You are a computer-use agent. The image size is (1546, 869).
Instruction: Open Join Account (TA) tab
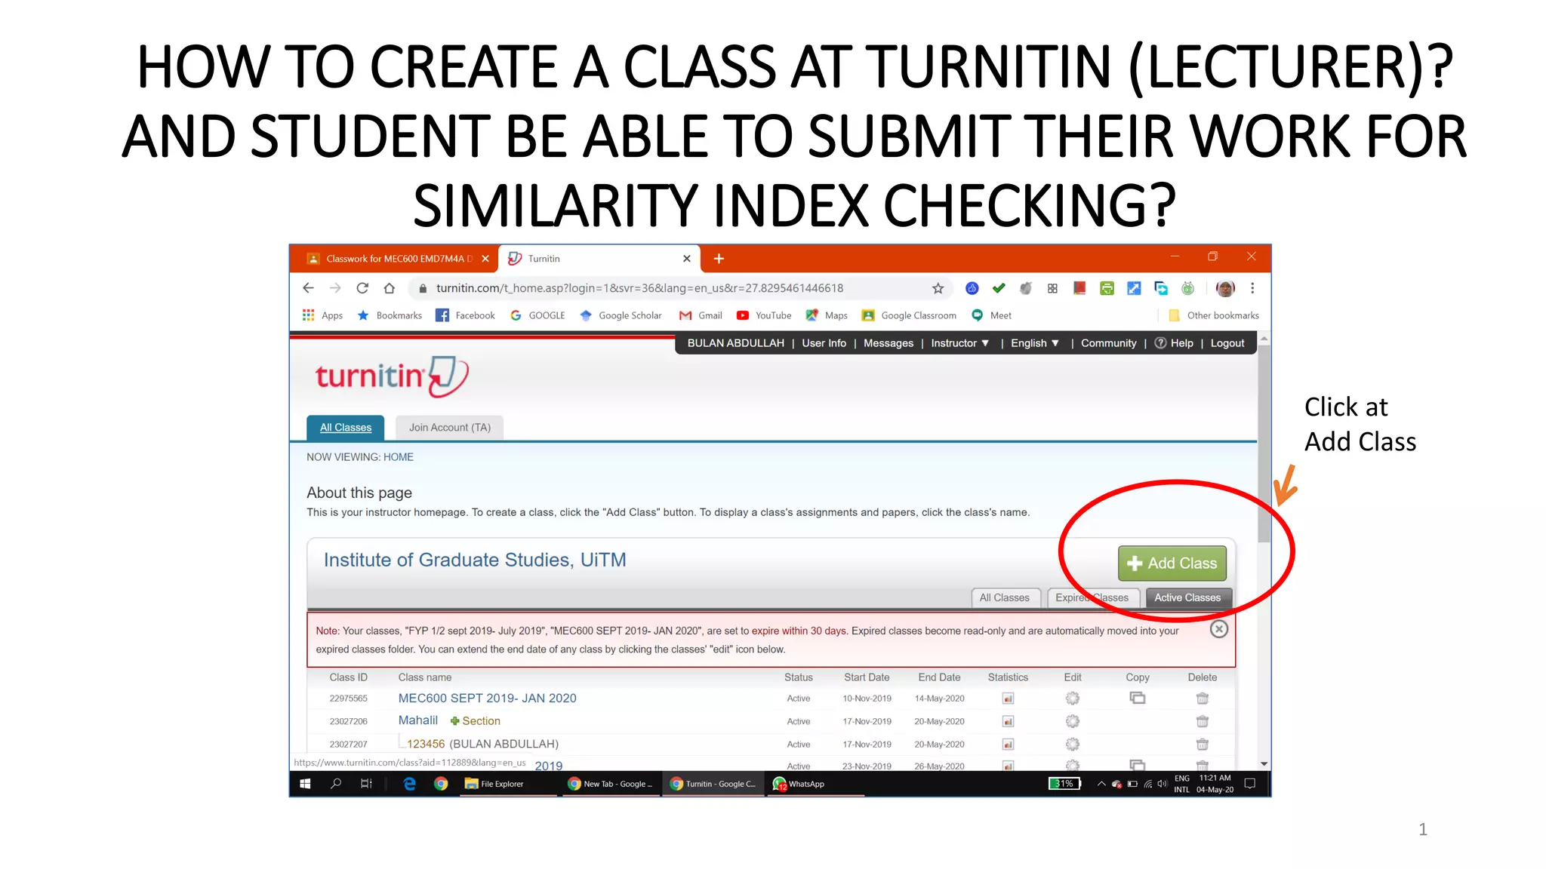[449, 428]
